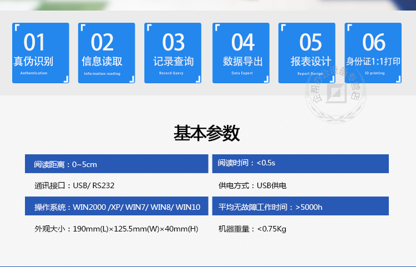Open the 03 记录查询 feature tile

click(173, 53)
